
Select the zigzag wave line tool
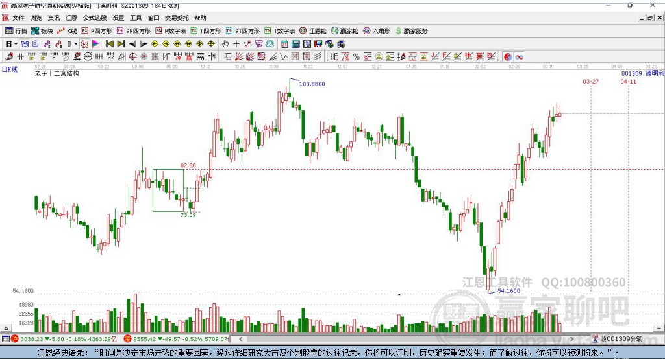[x=284, y=57]
